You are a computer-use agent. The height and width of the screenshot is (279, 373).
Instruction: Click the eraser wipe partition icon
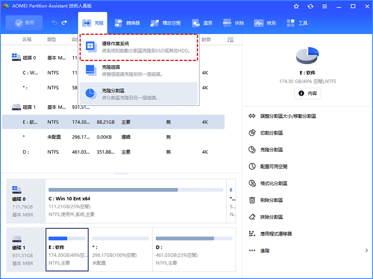[252, 217]
